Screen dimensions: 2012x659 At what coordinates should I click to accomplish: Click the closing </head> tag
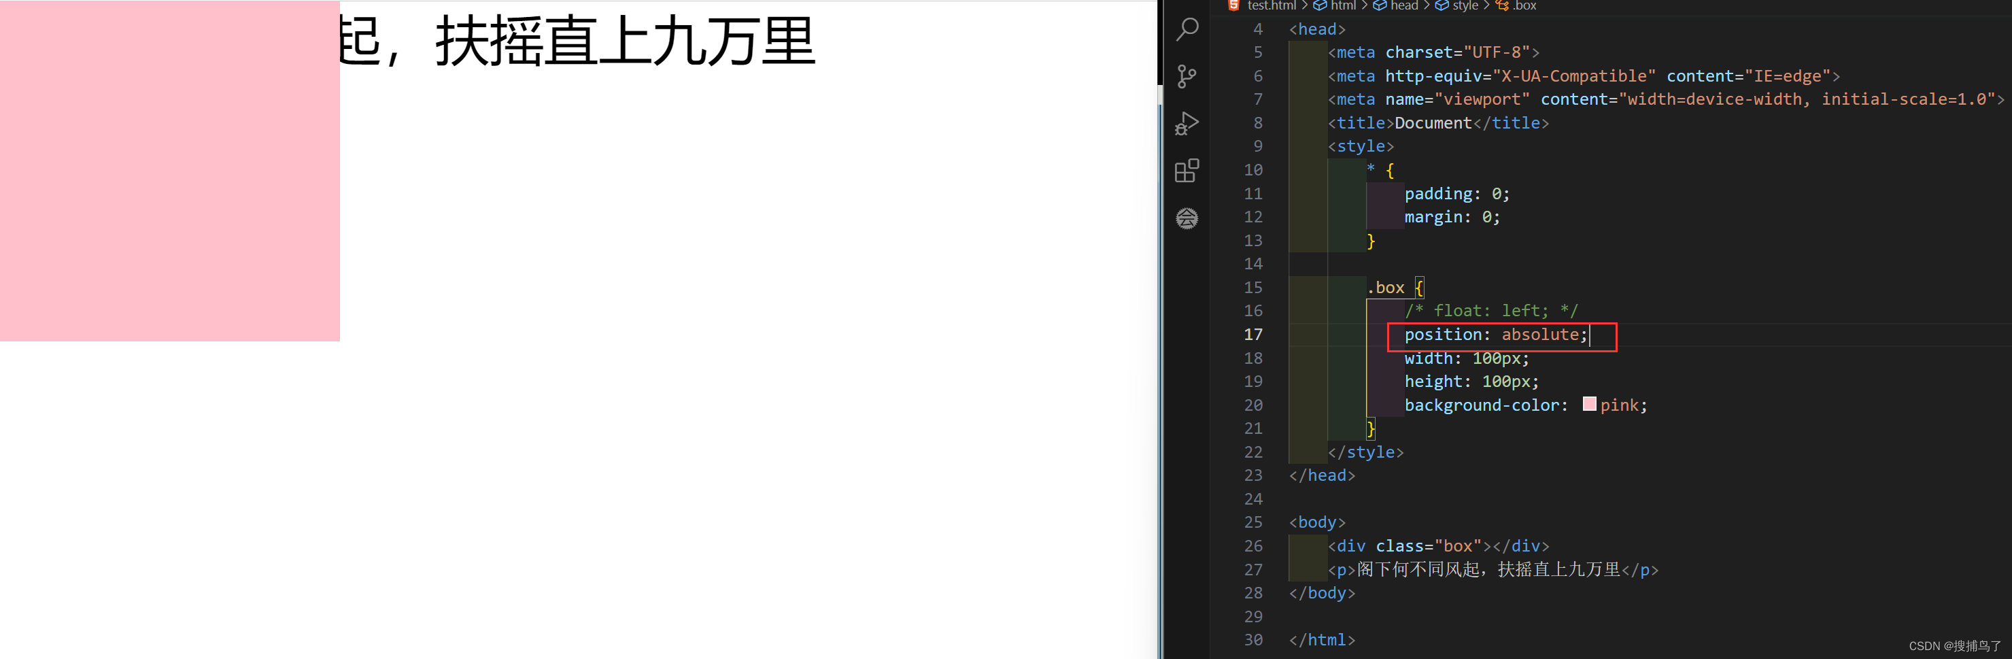(1322, 475)
